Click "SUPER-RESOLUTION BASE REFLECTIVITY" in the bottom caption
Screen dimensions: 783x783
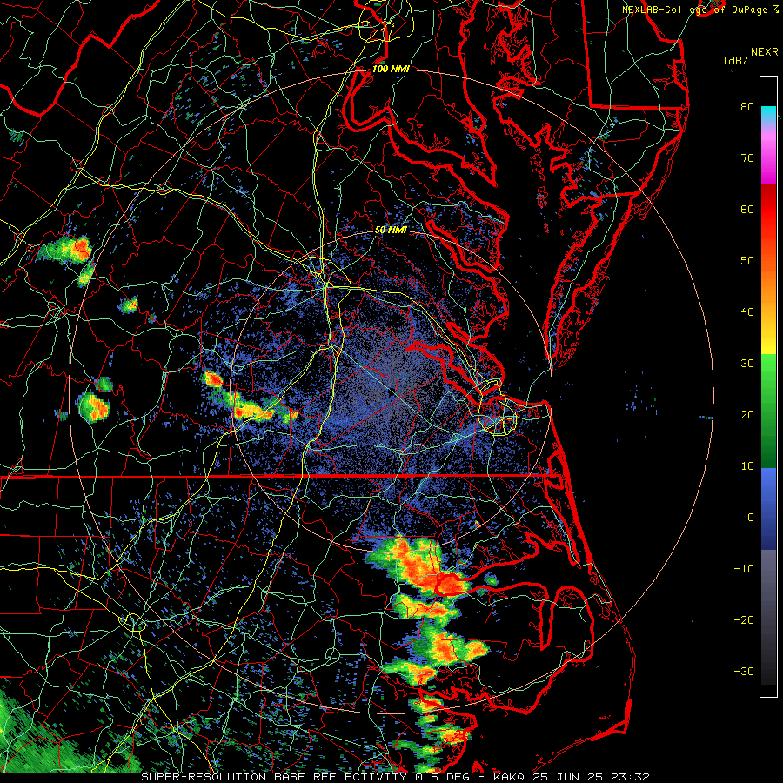pyautogui.click(x=274, y=777)
